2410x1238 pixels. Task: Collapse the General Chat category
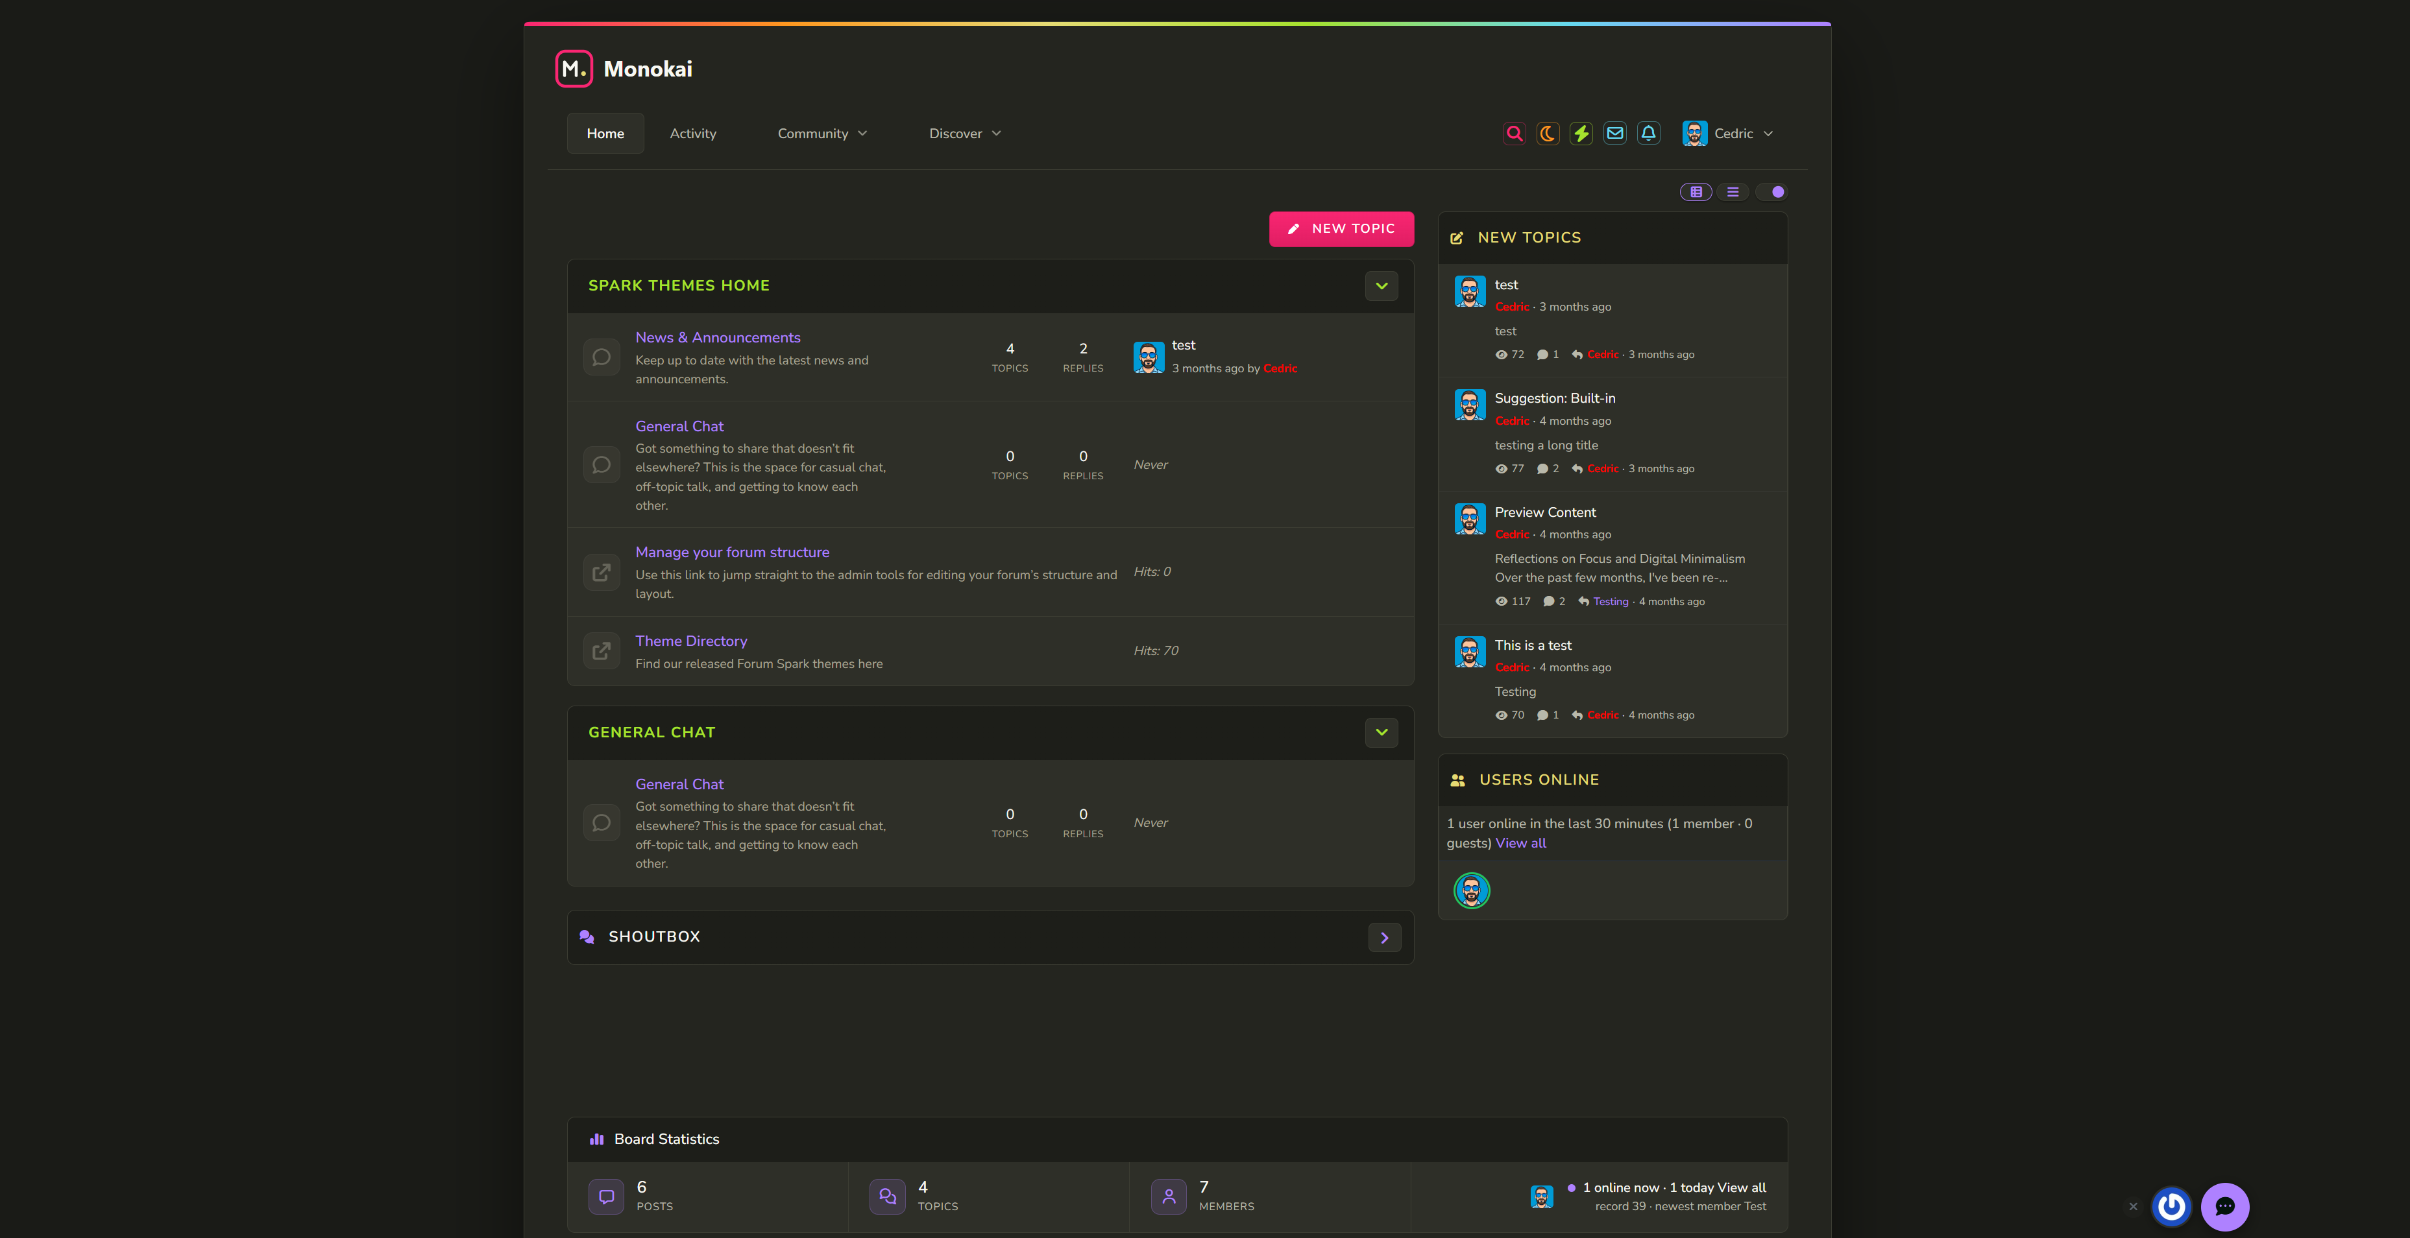coord(1381,732)
